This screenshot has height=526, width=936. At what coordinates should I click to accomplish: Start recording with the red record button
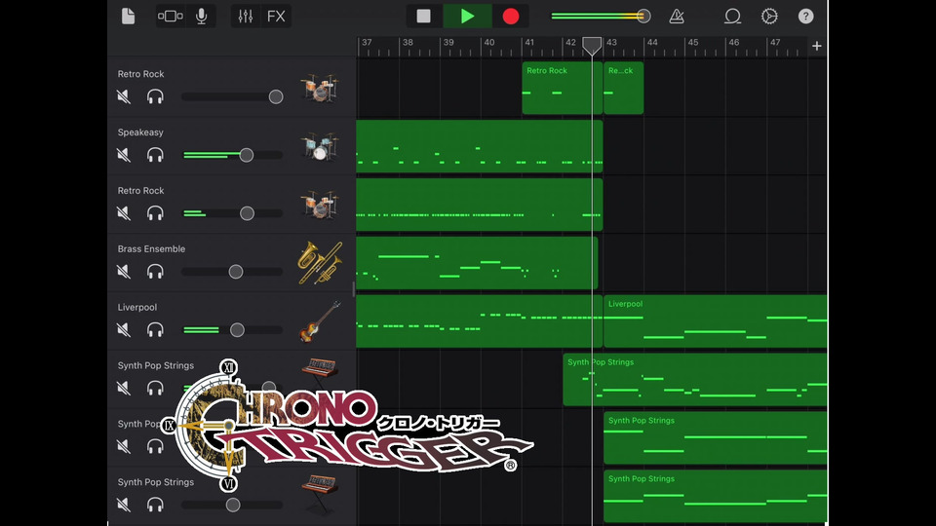tap(510, 17)
